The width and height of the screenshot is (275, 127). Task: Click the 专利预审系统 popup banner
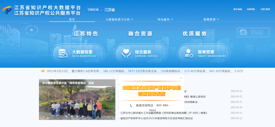[151, 91]
